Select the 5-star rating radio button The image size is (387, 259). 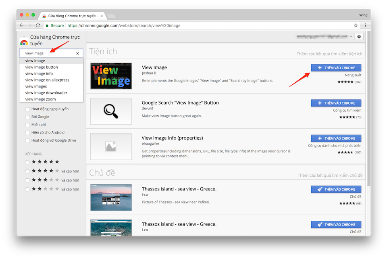click(27, 161)
